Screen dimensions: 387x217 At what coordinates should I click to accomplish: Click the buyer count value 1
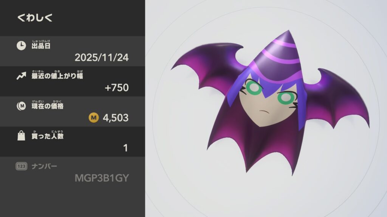[x=125, y=148]
